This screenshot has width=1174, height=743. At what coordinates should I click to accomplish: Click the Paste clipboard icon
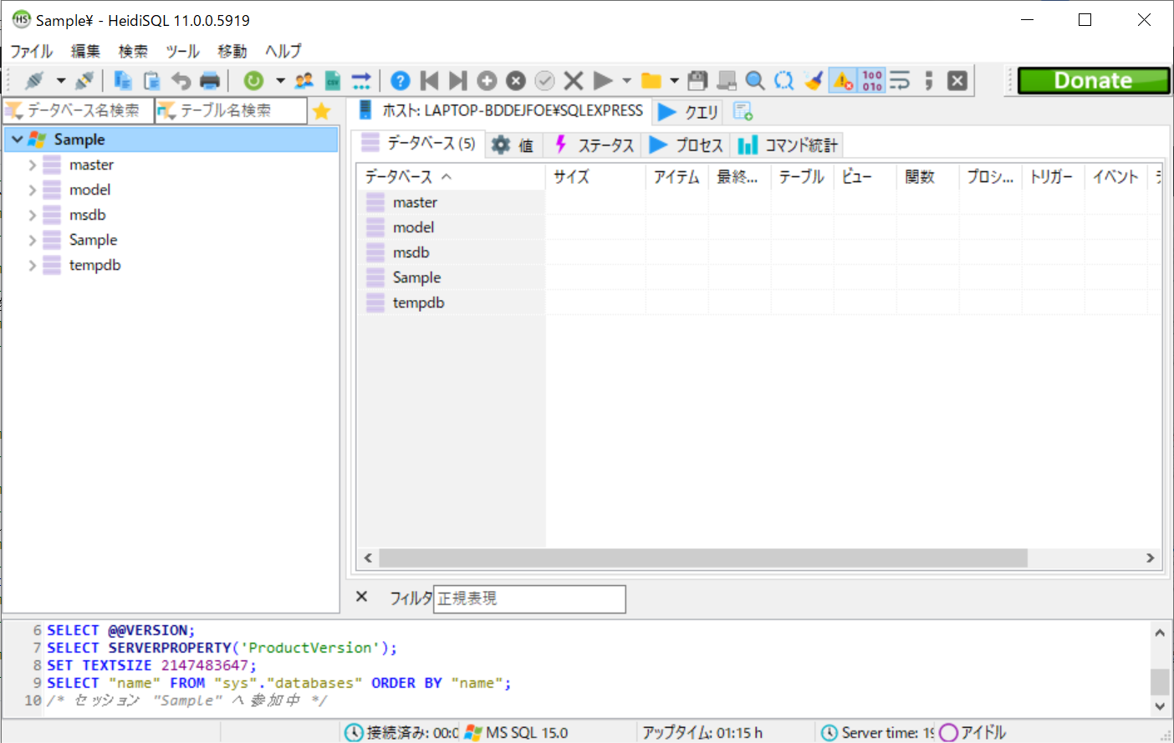(151, 80)
